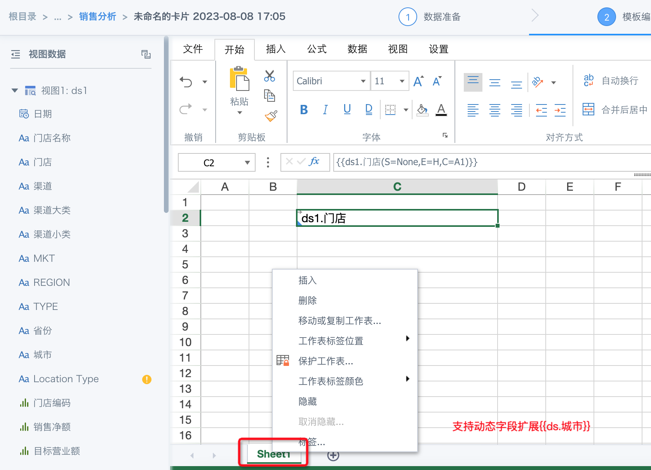Click the cut scissors icon
Viewport: 651px width, 470px height.
pyautogui.click(x=269, y=76)
